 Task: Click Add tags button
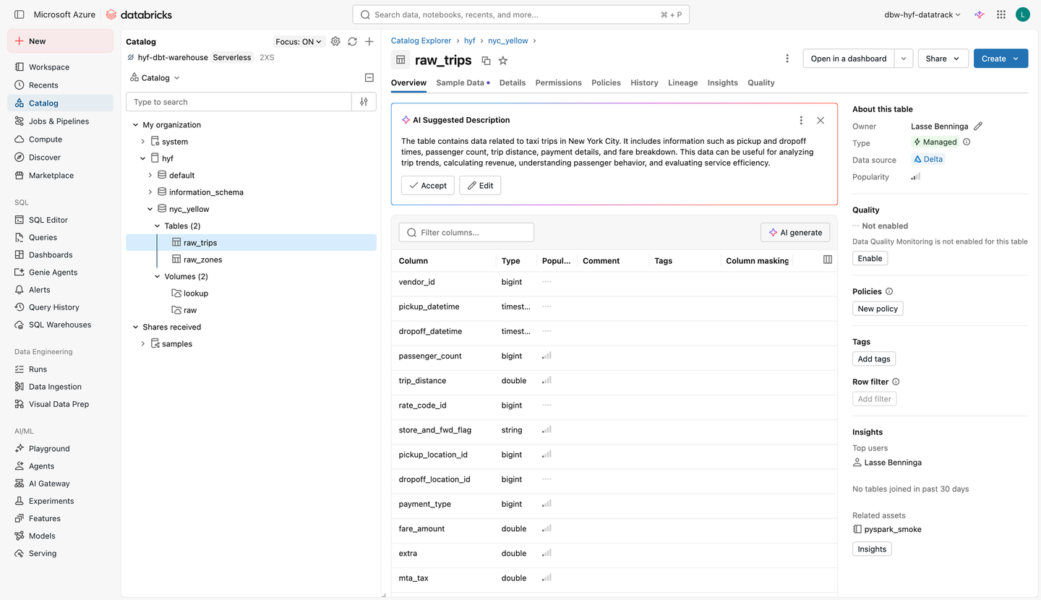tap(874, 359)
